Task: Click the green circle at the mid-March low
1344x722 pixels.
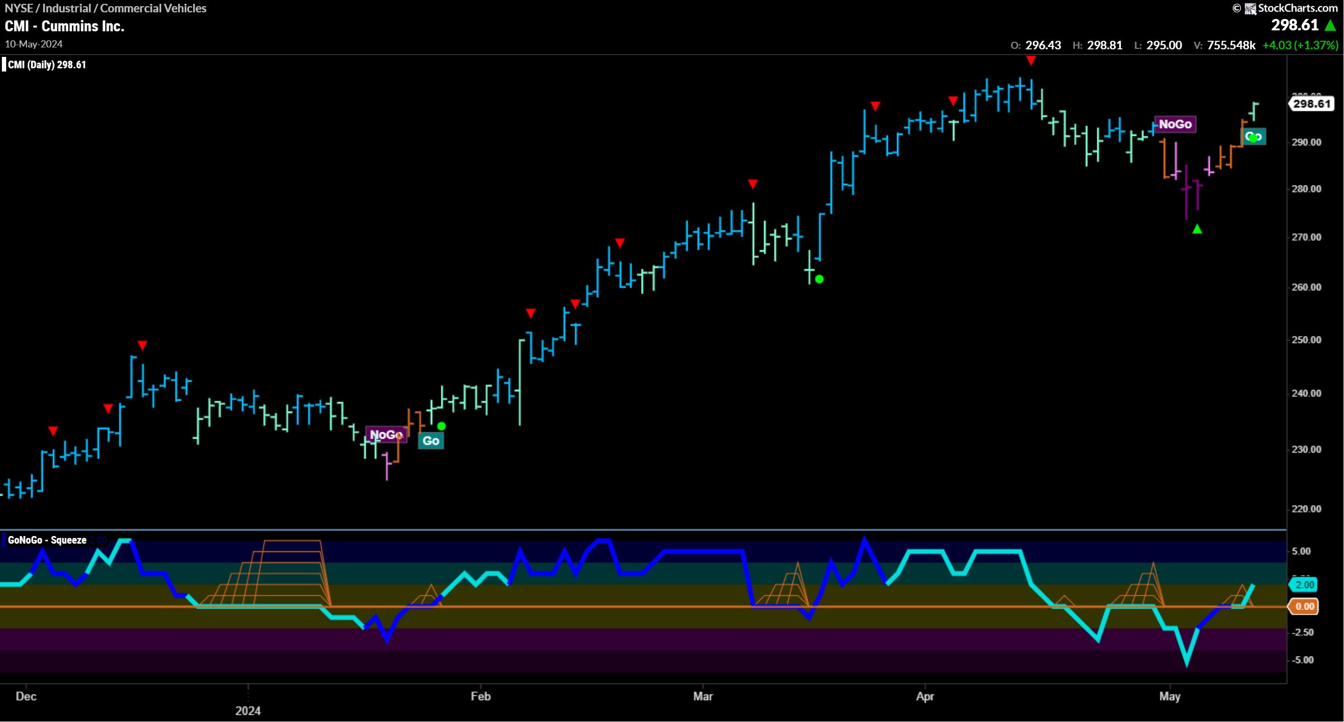Action: tap(819, 279)
